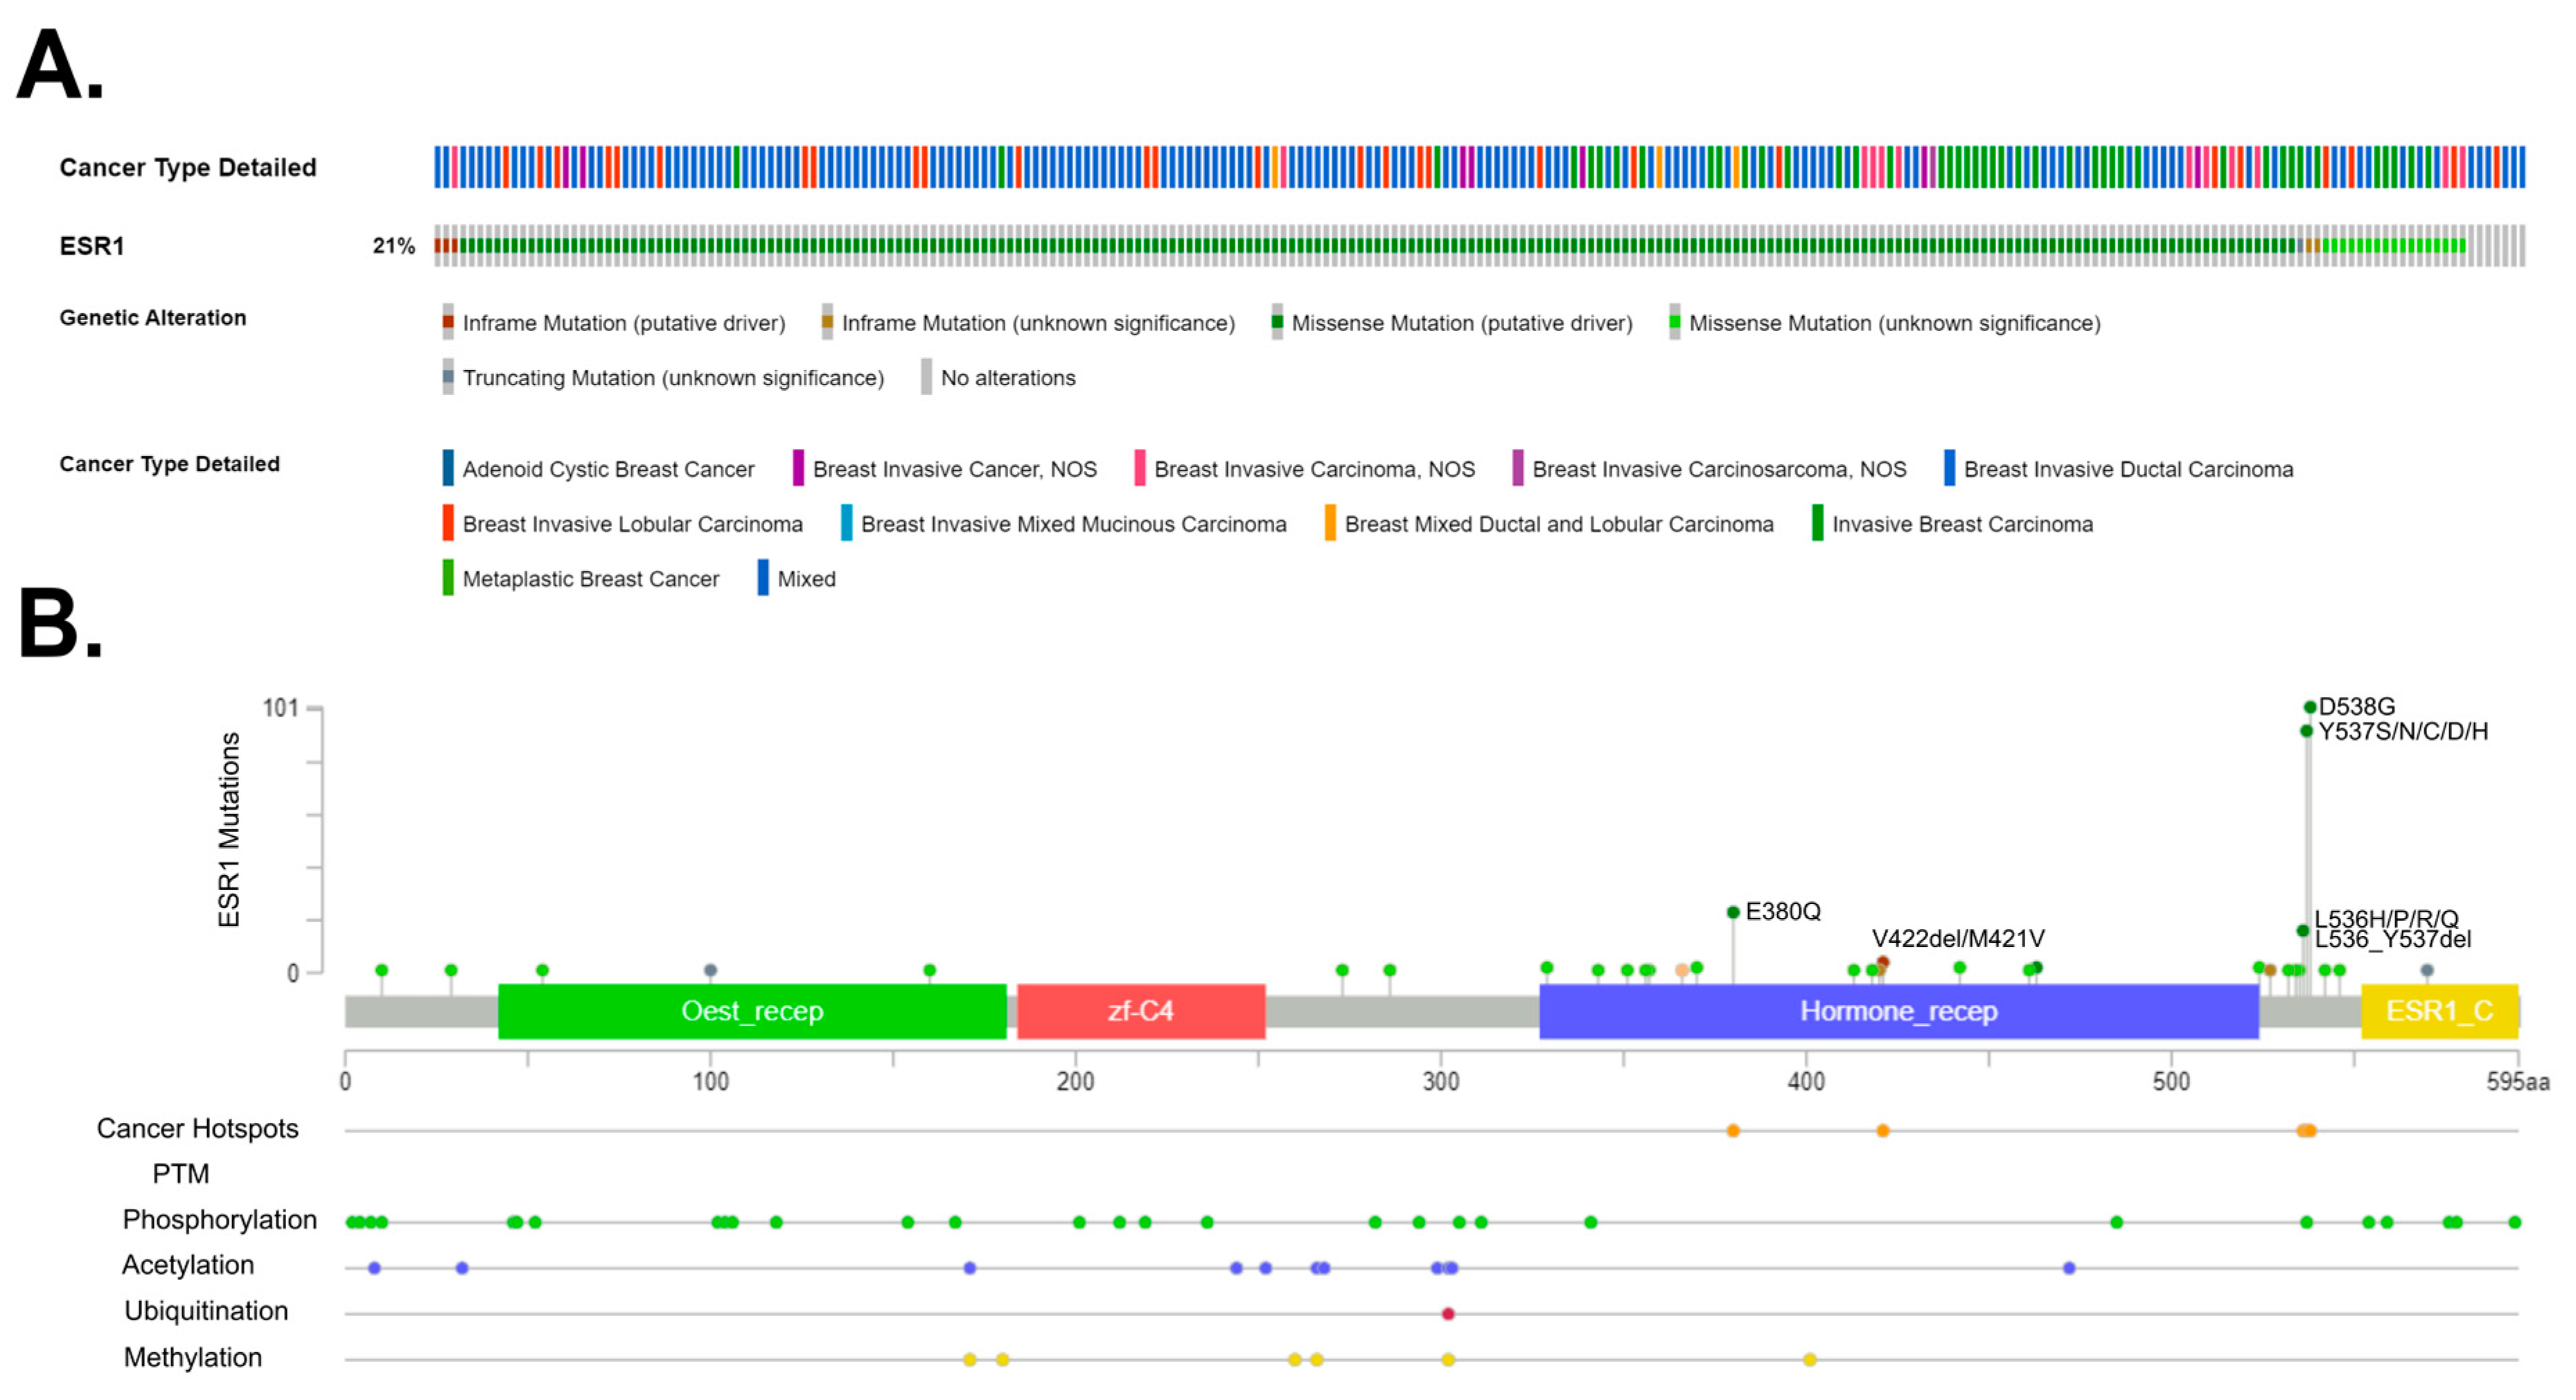This screenshot has height=1400, width=2576.
Task: Click the Cancer Hotspots track label
Action: click(x=197, y=1129)
